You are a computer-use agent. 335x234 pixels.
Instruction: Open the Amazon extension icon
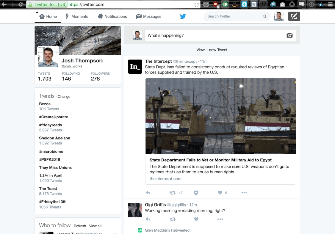pos(235,4)
